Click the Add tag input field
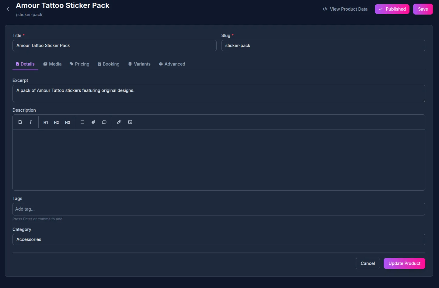Image resolution: width=439 pixels, height=288 pixels. click(218, 209)
